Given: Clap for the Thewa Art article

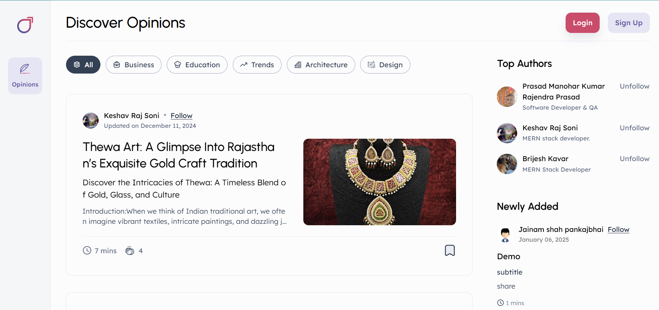Looking at the screenshot, I should [x=130, y=251].
